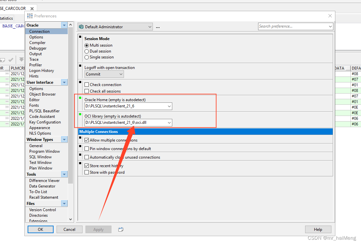Open Debugger preferences

(x=38, y=48)
